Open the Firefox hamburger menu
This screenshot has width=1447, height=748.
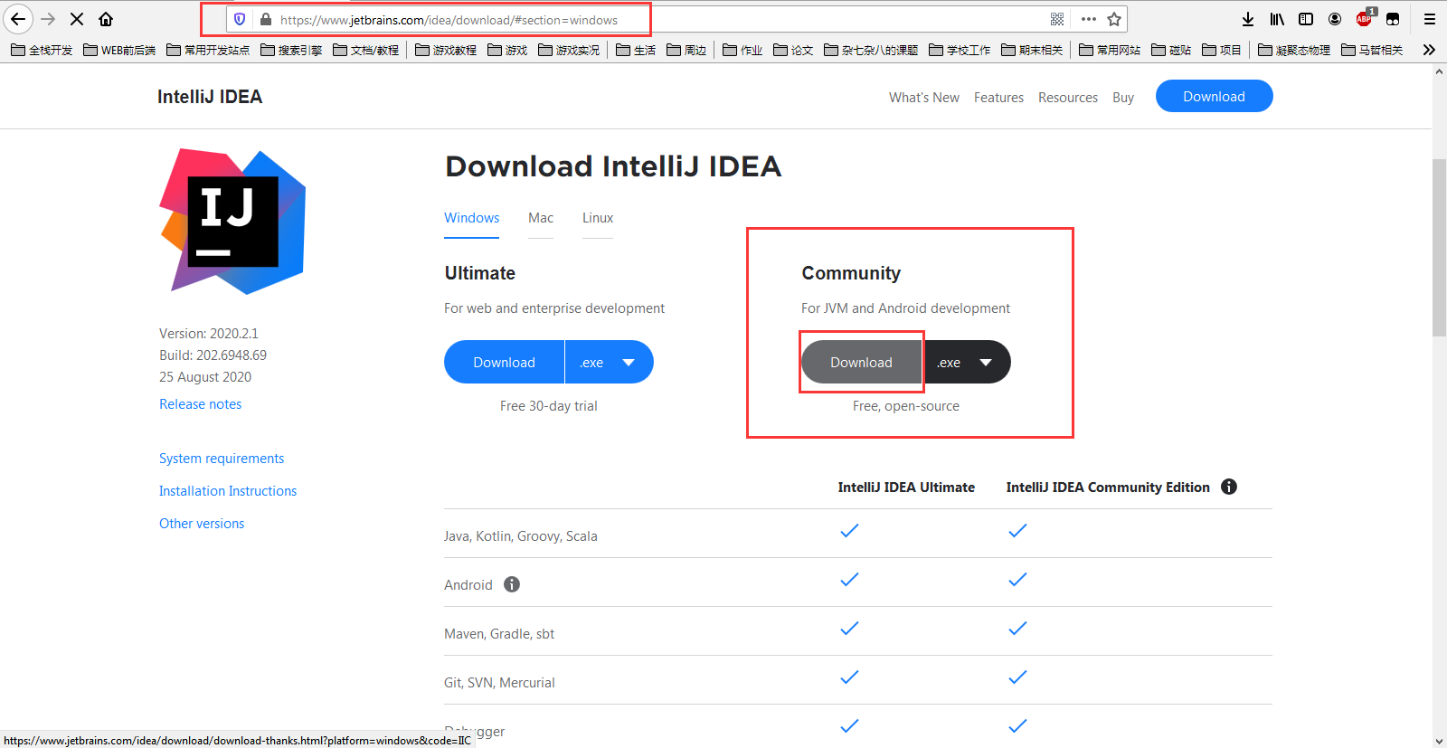click(x=1430, y=19)
